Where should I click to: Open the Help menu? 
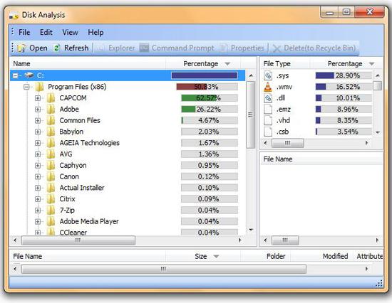point(96,33)
